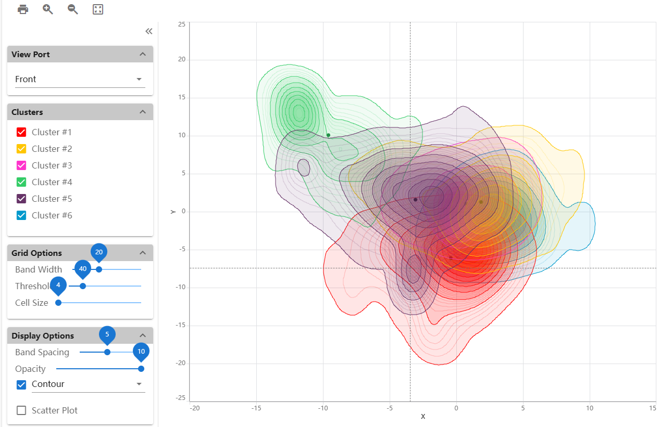Click the zoom in magnifier icon
The image size is (660, 427).
48,9
